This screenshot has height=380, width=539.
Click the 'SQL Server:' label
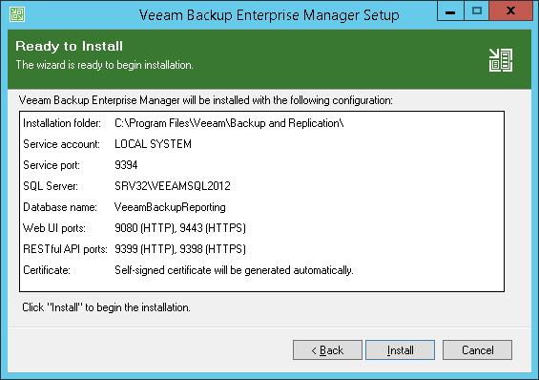click(51, 186)
